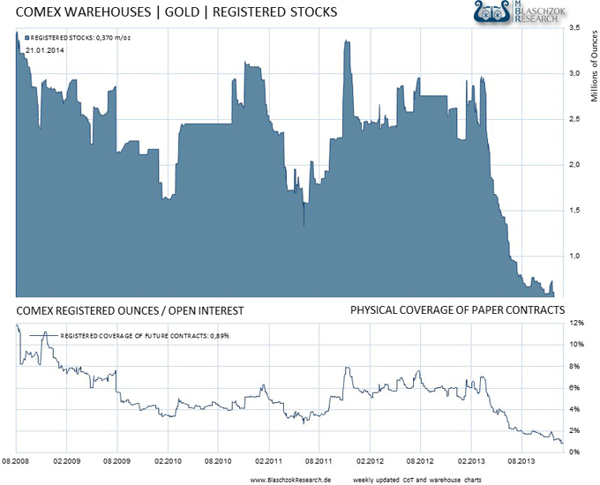Select the 08.2008 x-axis date label
The width and height of the screenshot is (600, 485).
pos(17,460)
